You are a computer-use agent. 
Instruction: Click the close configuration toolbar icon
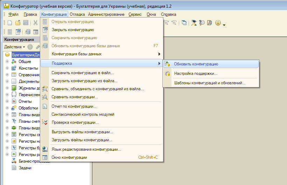tap(18, 32)
